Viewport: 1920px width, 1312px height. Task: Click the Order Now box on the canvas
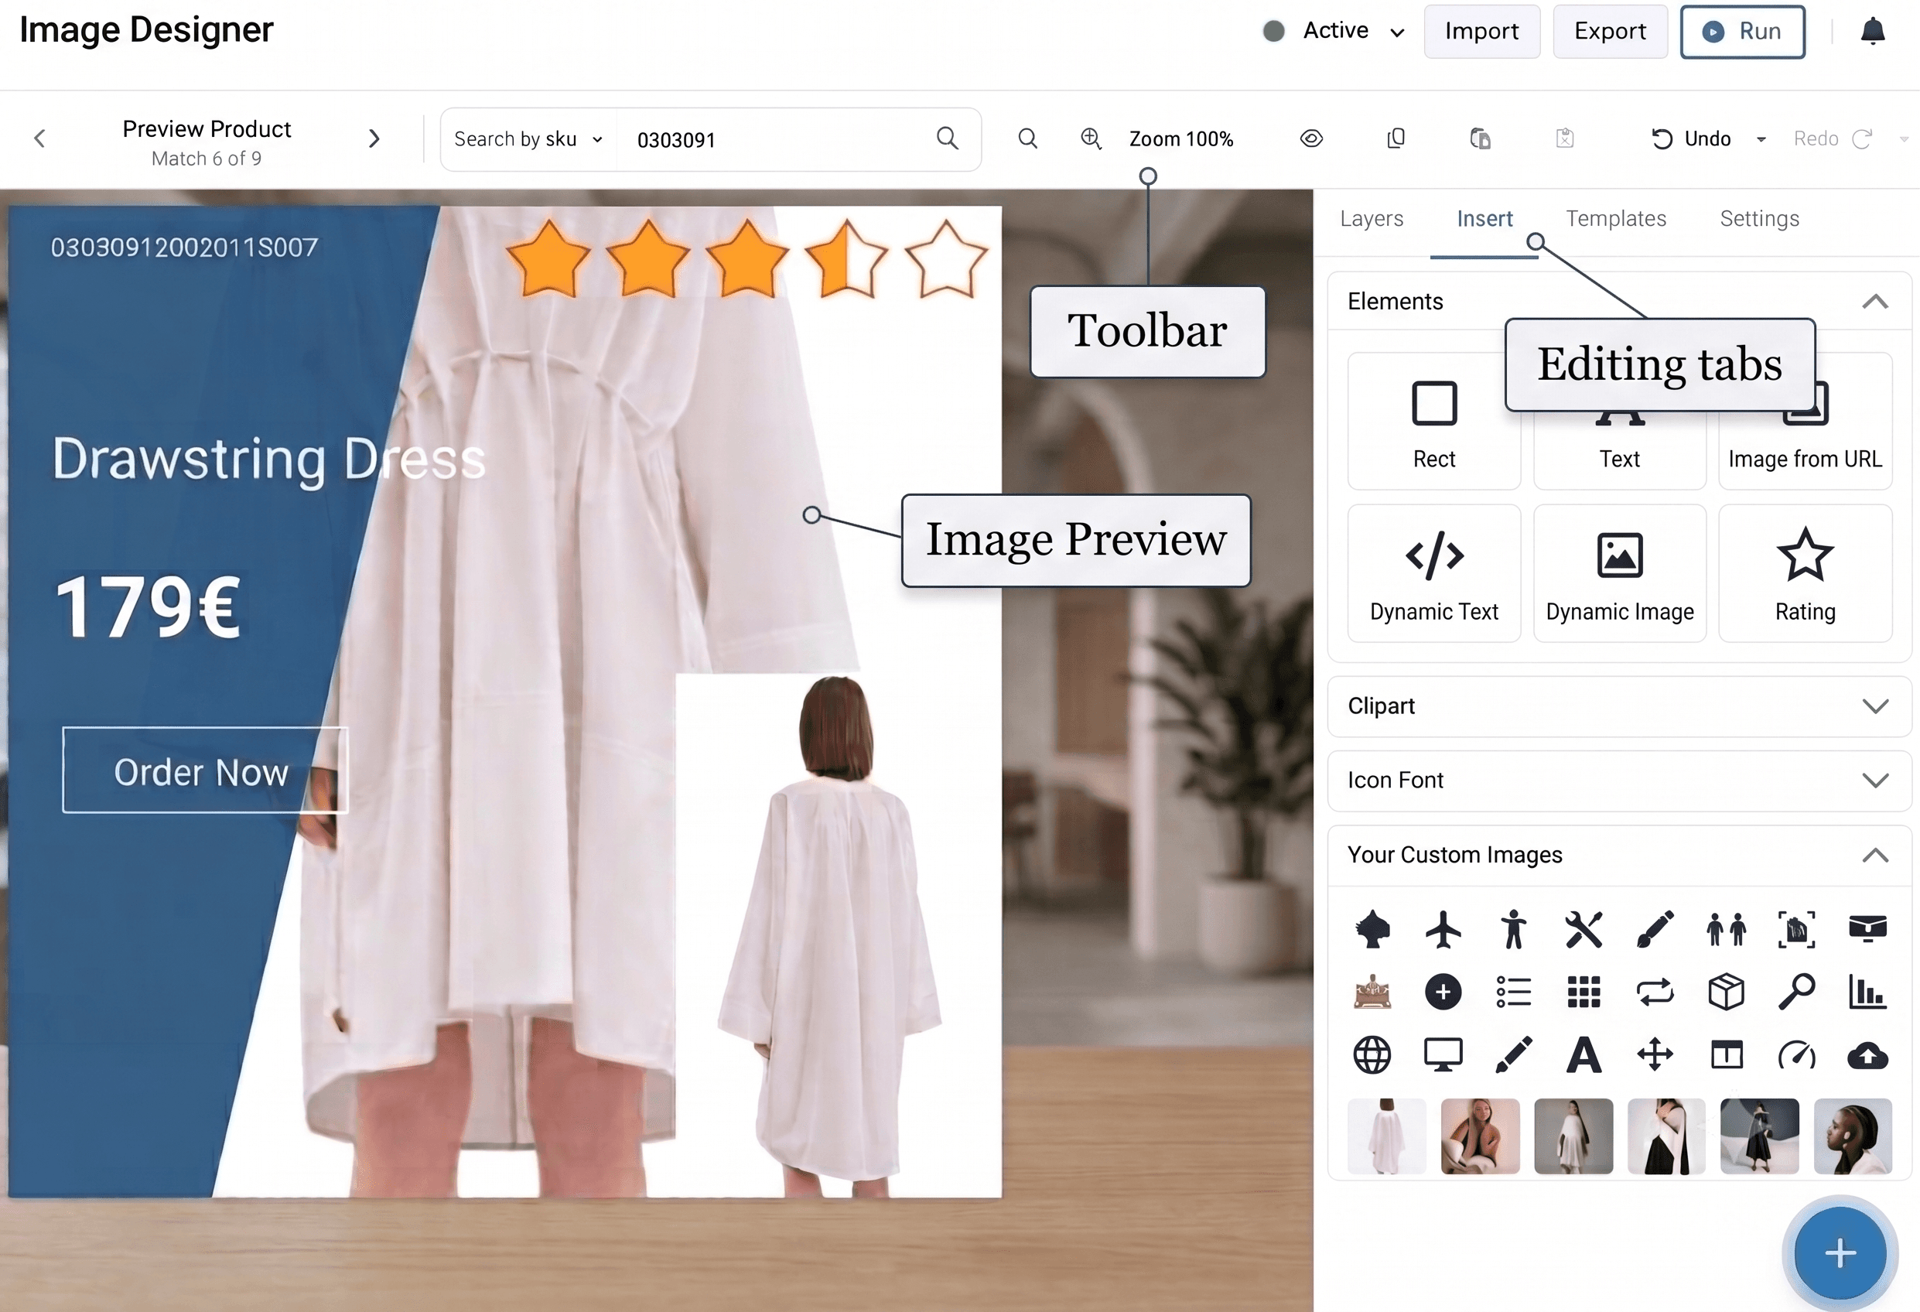click(205, 770)
